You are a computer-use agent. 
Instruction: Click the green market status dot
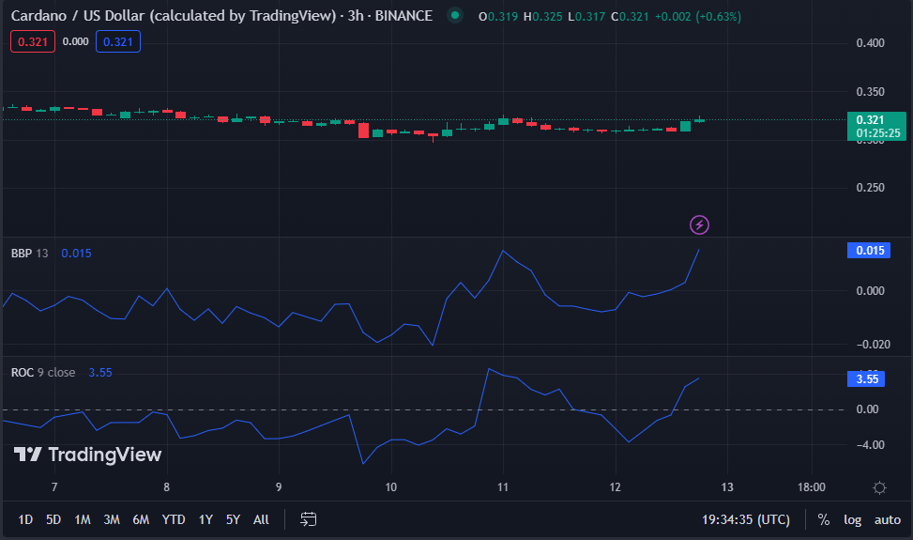pyautogui.click(x=455, y=16)
